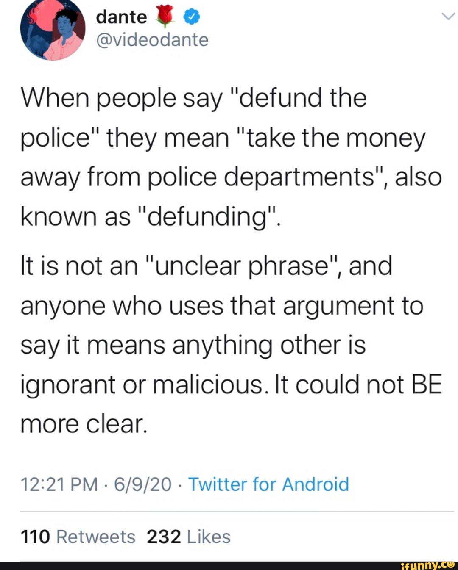Click the divider line above the retweet stats

pos(229,511)
